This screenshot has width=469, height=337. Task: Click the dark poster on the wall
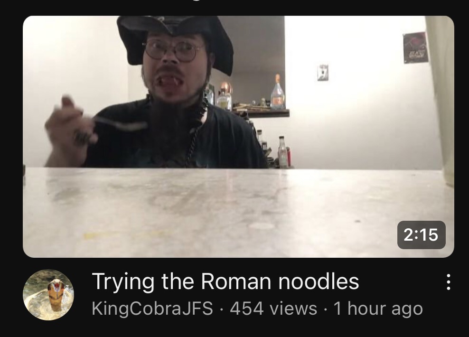(x=415, y=47)
